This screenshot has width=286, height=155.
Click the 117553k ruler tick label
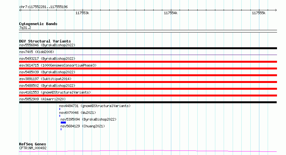[x=82, y=13]
